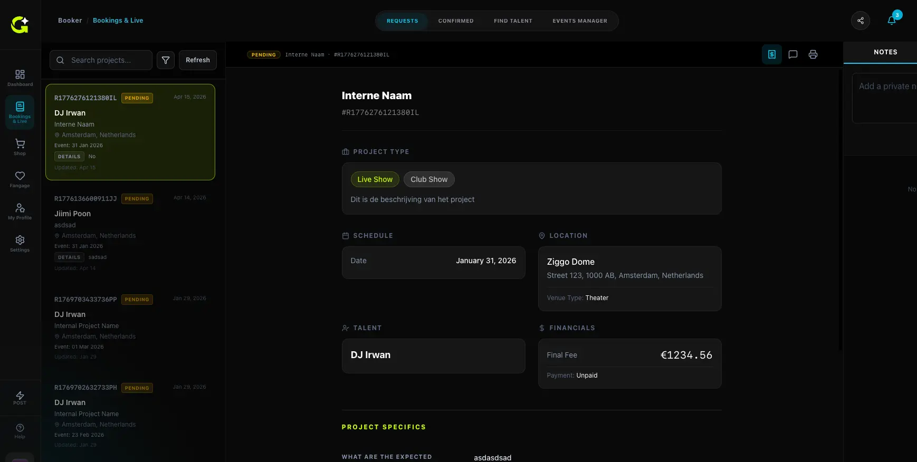Select the invoice document icon
The image size is (917, 462).
[772, 54]
